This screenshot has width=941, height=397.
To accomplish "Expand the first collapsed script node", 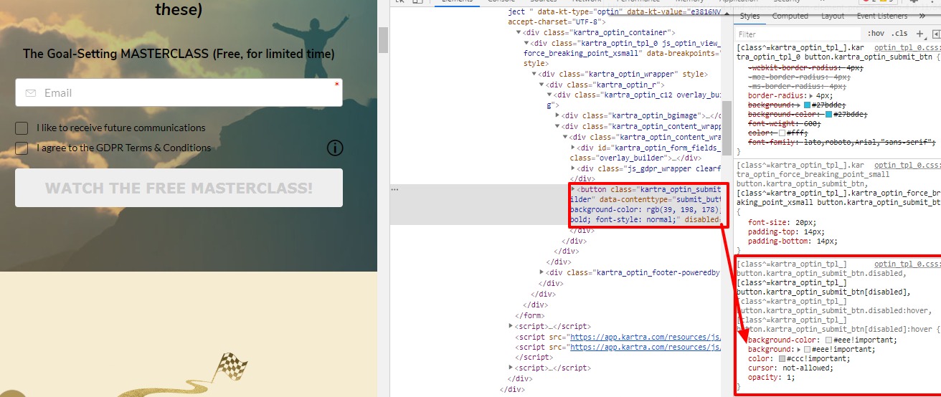I will pos(511,326).
